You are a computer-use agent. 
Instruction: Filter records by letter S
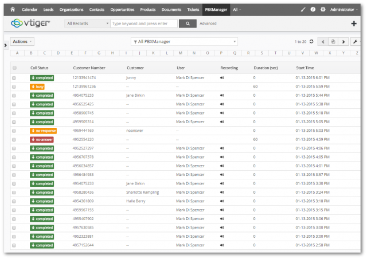[262, 53]
